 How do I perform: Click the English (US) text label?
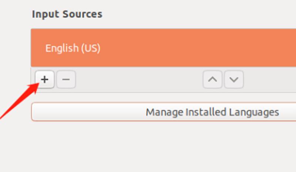pos(73,48)
